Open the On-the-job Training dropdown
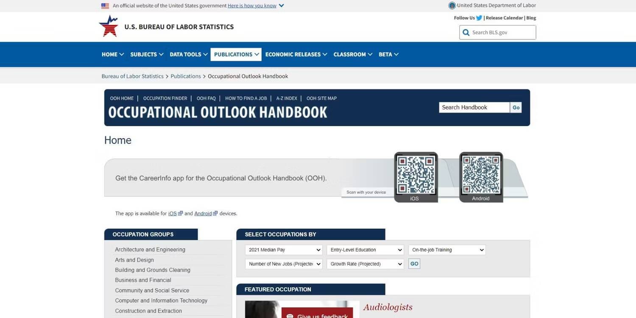The height and width of the screenshot is (318, 636). (447, 250)
